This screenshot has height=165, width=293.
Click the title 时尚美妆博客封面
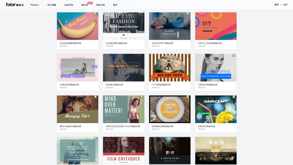[x=114, y=85]
